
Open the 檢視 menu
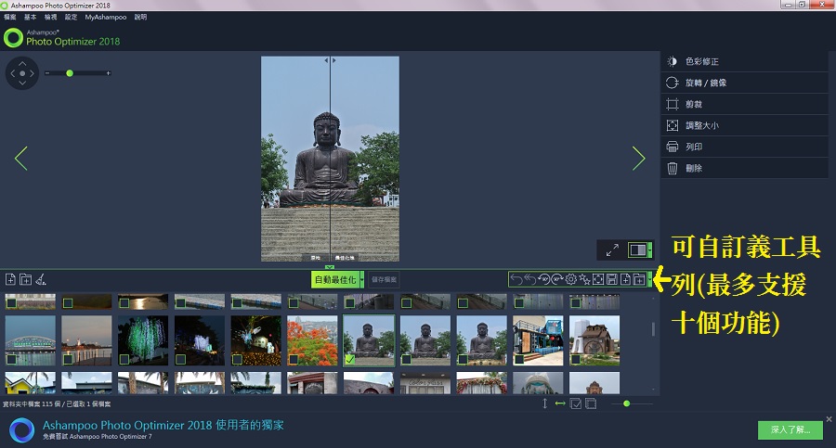coord(51,17)
